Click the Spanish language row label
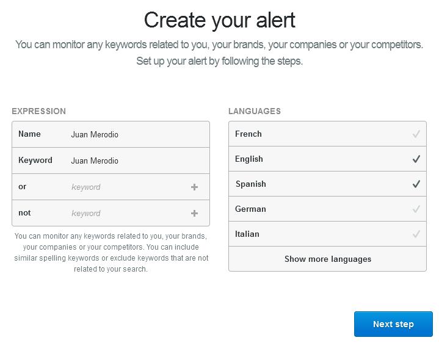The width and height of the screenshot is (439, 354). (250, 184)
